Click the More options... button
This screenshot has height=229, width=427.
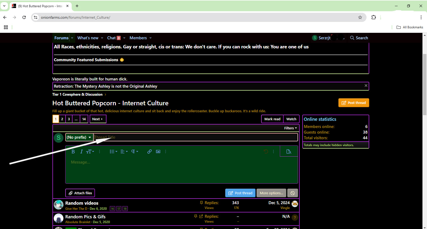tap(271, 193)
